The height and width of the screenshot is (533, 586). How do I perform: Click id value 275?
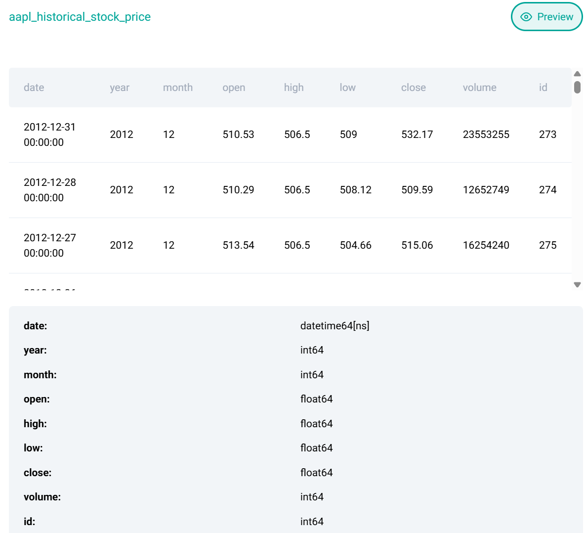point(547,245)
